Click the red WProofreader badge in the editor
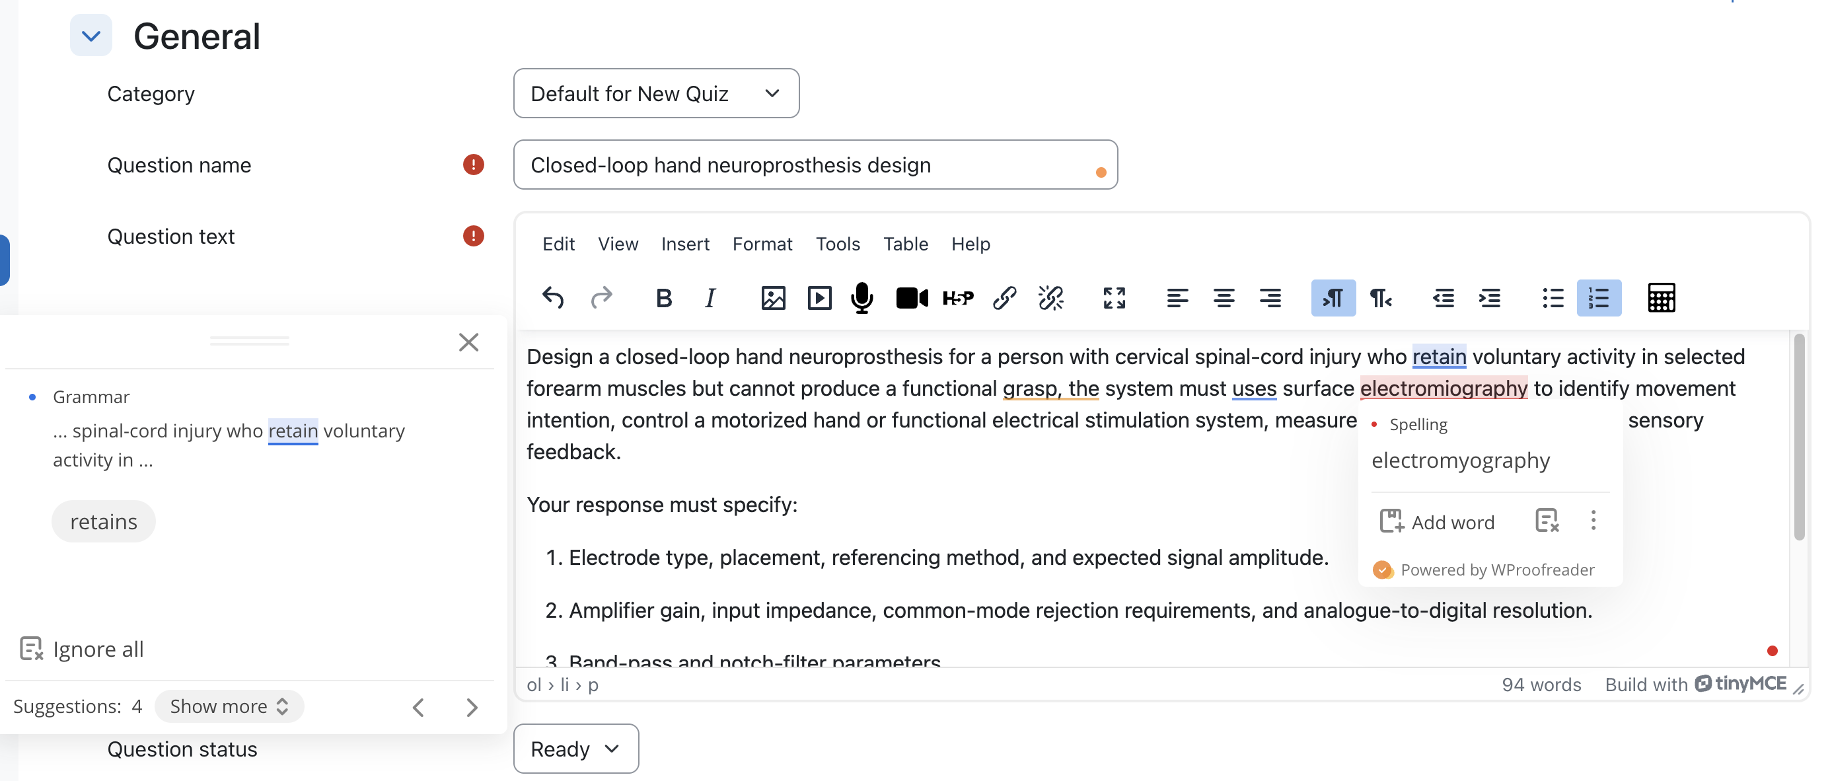 tap(1772, 651)
